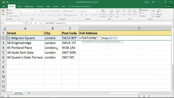Switch to the Review tab
The height and width of the screenshot is (98, 174).
click(x=56, y=6)
